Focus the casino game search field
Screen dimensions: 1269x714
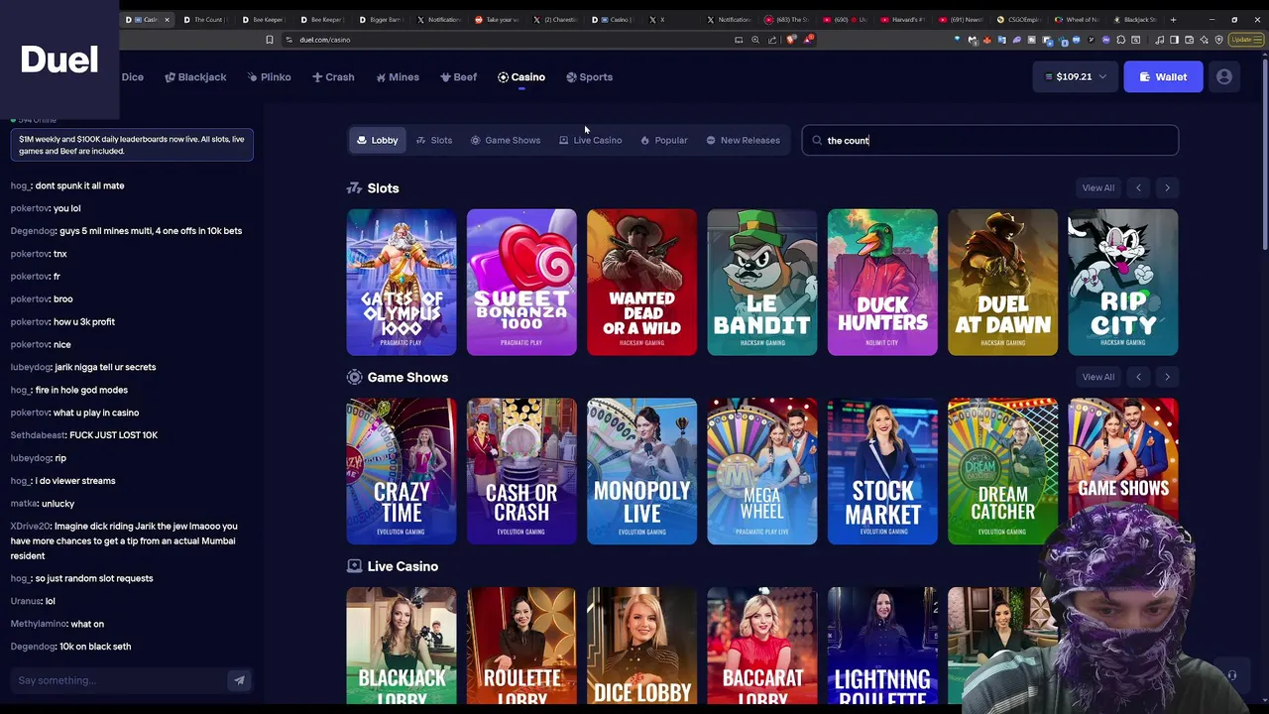tap(989, 140)
